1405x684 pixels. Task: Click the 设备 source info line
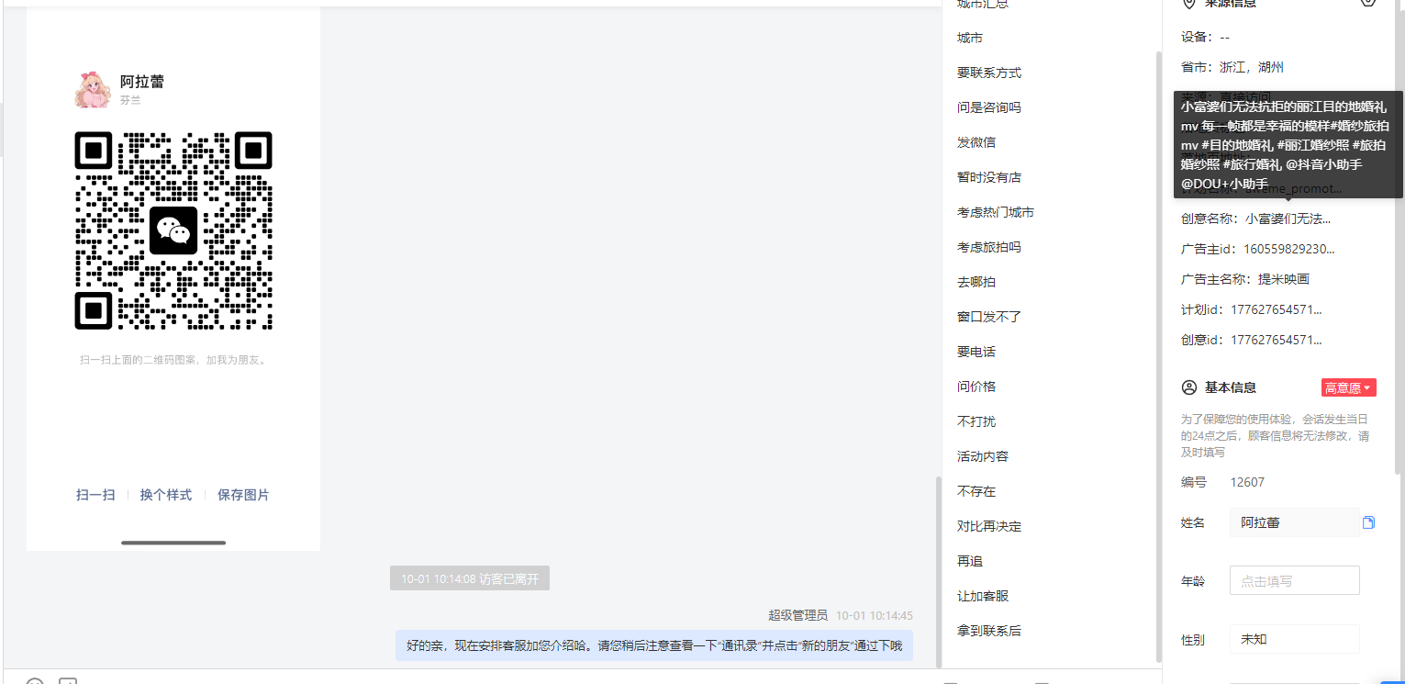(x=1205, y=38)
